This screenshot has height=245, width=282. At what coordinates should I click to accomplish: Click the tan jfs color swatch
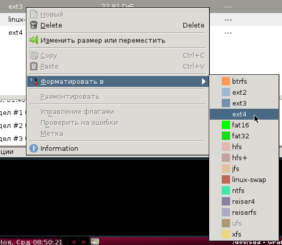pyautogui.click(x=226, y=169)
